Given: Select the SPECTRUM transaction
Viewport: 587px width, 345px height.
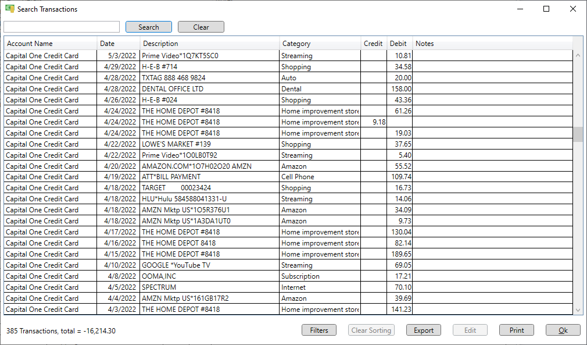Looking at the screenshot, I should (x=288, y=287).
